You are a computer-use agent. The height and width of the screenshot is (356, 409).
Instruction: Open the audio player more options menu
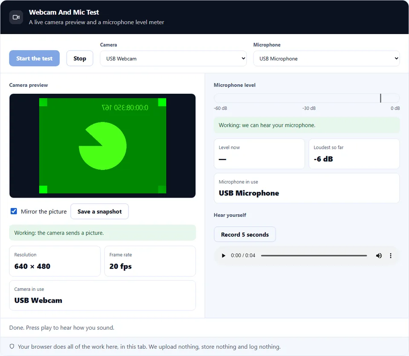coord(391,256)
